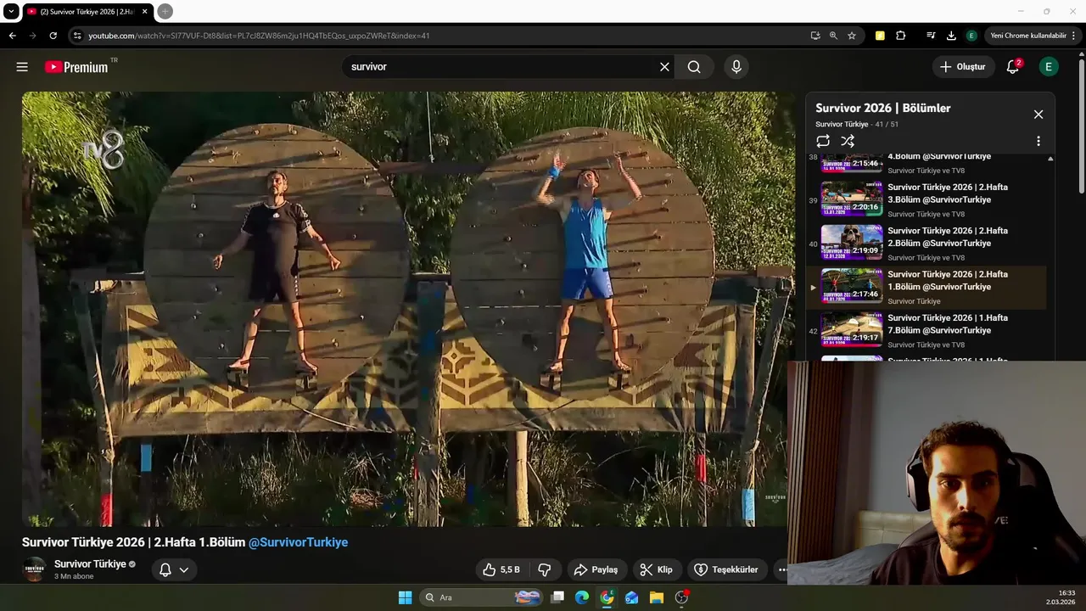Bookmark this page with the star
The image size is (1086, 611).
coord(852,36)
